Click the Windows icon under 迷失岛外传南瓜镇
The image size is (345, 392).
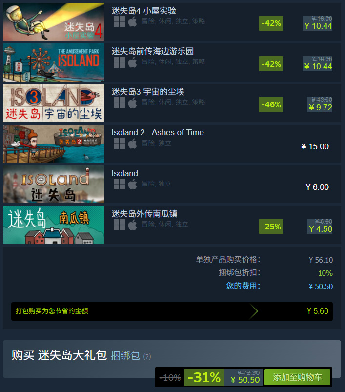(119, 225)
